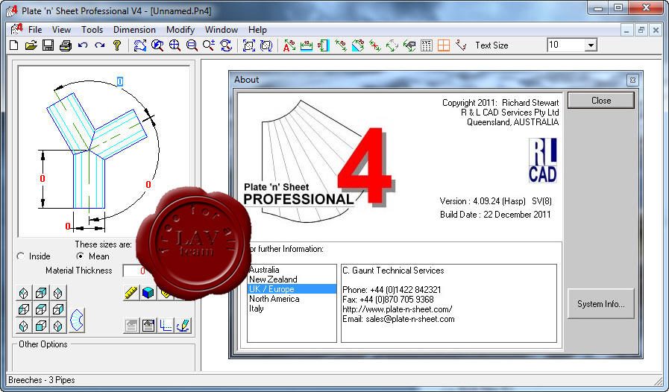669x392 pixels.
Task: Undo the last action in the toolbar
Action: [x=83, y=45]
